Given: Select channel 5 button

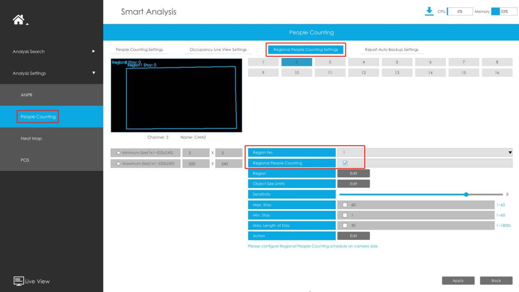Looking at the screenshot, I should tap(397, 62).
